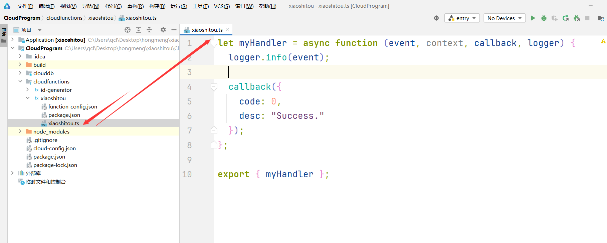Open the 窗口(W) menu
The width and height of the screenshot is (607, 243).
pyautogui.click(x=244, y=6)
